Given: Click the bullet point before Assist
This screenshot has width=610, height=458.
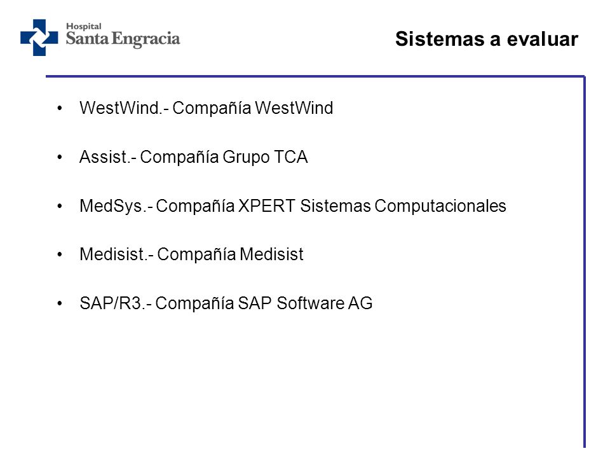Looking at the screenshot, I should point(60,157).
